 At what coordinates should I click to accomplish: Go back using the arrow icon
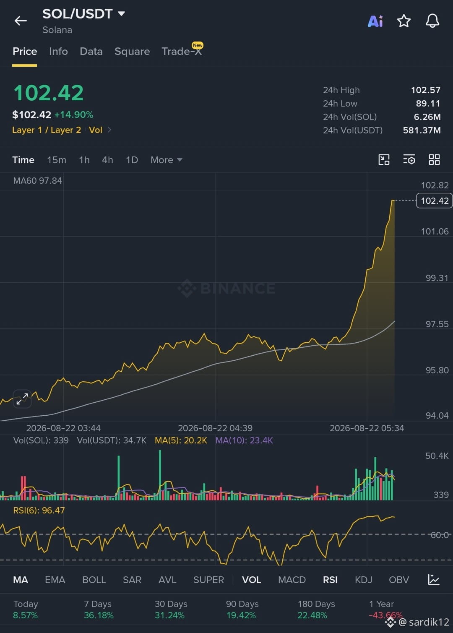pos(21,21)
